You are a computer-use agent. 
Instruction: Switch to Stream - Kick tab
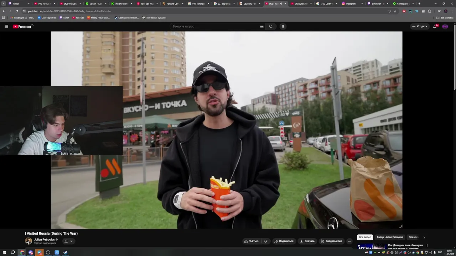pos(94,4)
